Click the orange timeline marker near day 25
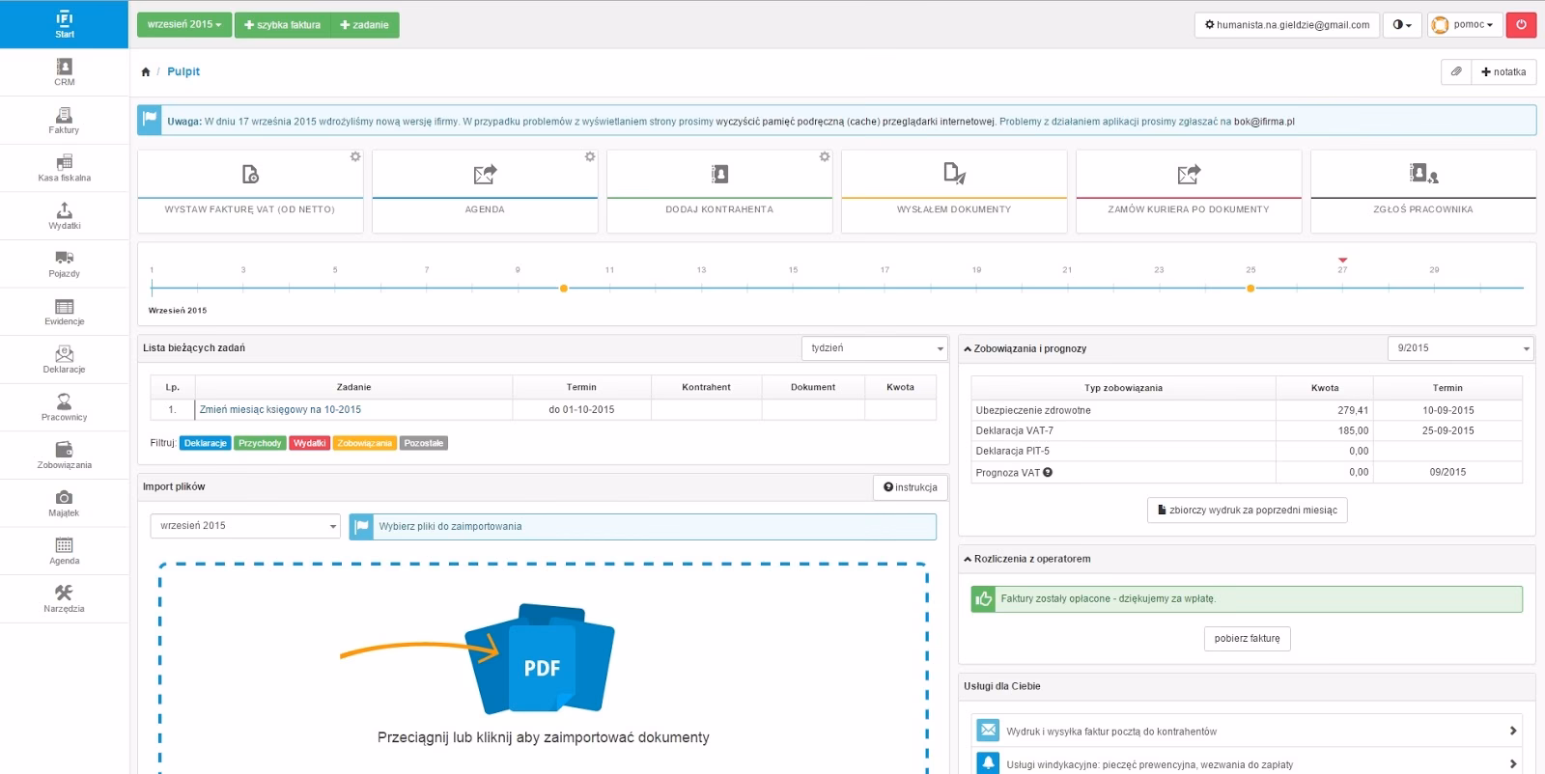 point(1250,288)
